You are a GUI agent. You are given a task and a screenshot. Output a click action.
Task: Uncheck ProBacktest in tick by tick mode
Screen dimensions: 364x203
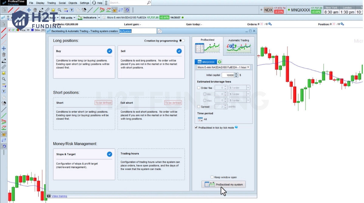[x=196, y=128]
